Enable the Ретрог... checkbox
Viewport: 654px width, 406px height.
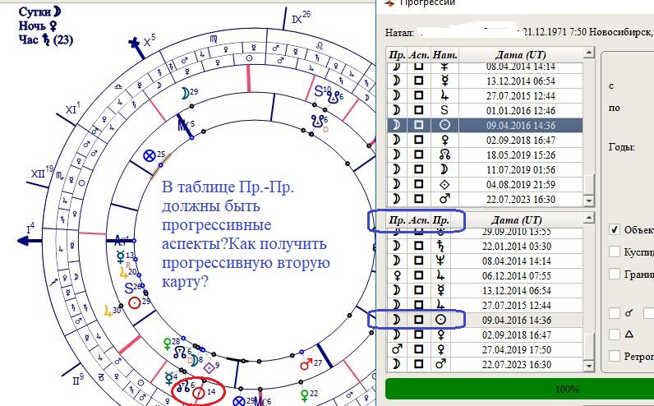click(x=615, y=356)
